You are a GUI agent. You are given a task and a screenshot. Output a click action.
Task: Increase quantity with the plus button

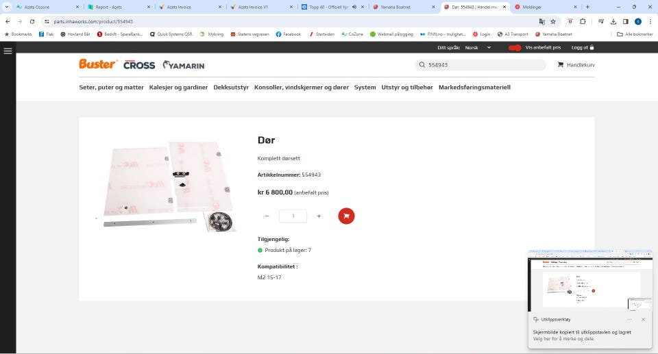click(319, 216)
